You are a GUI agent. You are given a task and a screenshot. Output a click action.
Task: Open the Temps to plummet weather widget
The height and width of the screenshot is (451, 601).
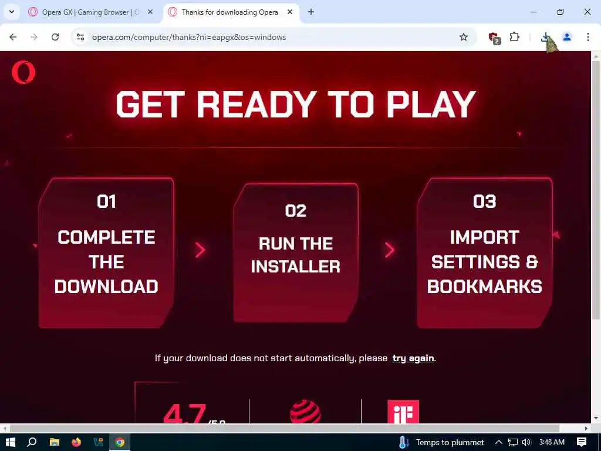(x=441, y=442)
